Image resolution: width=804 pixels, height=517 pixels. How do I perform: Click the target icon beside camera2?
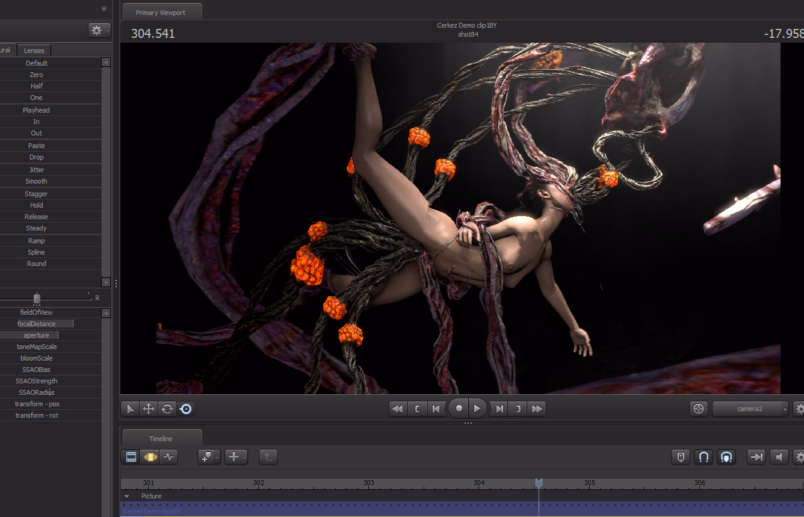[x=698, y=409]
